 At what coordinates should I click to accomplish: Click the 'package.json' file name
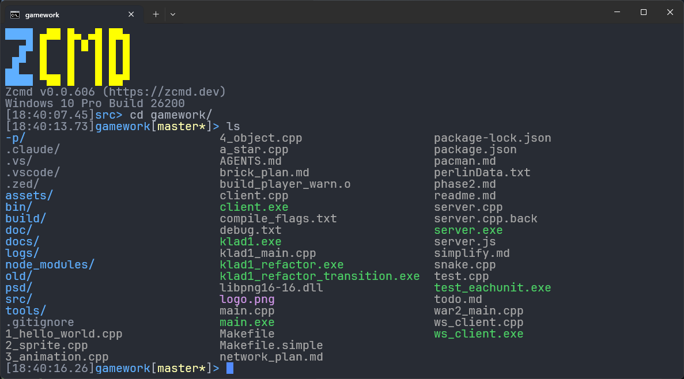[475, 150]
